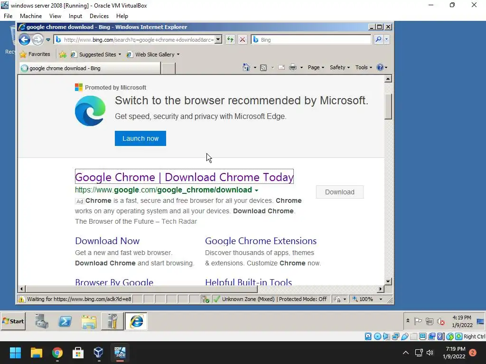Show hidden icons in guest tray
Image resolution: width=486 pixels, height=364 pixels.
[x=408, y=321]
